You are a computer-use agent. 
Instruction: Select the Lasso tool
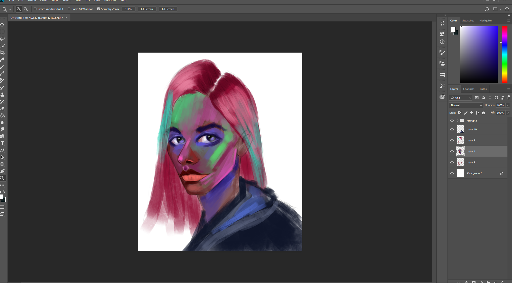click(2, 39)
